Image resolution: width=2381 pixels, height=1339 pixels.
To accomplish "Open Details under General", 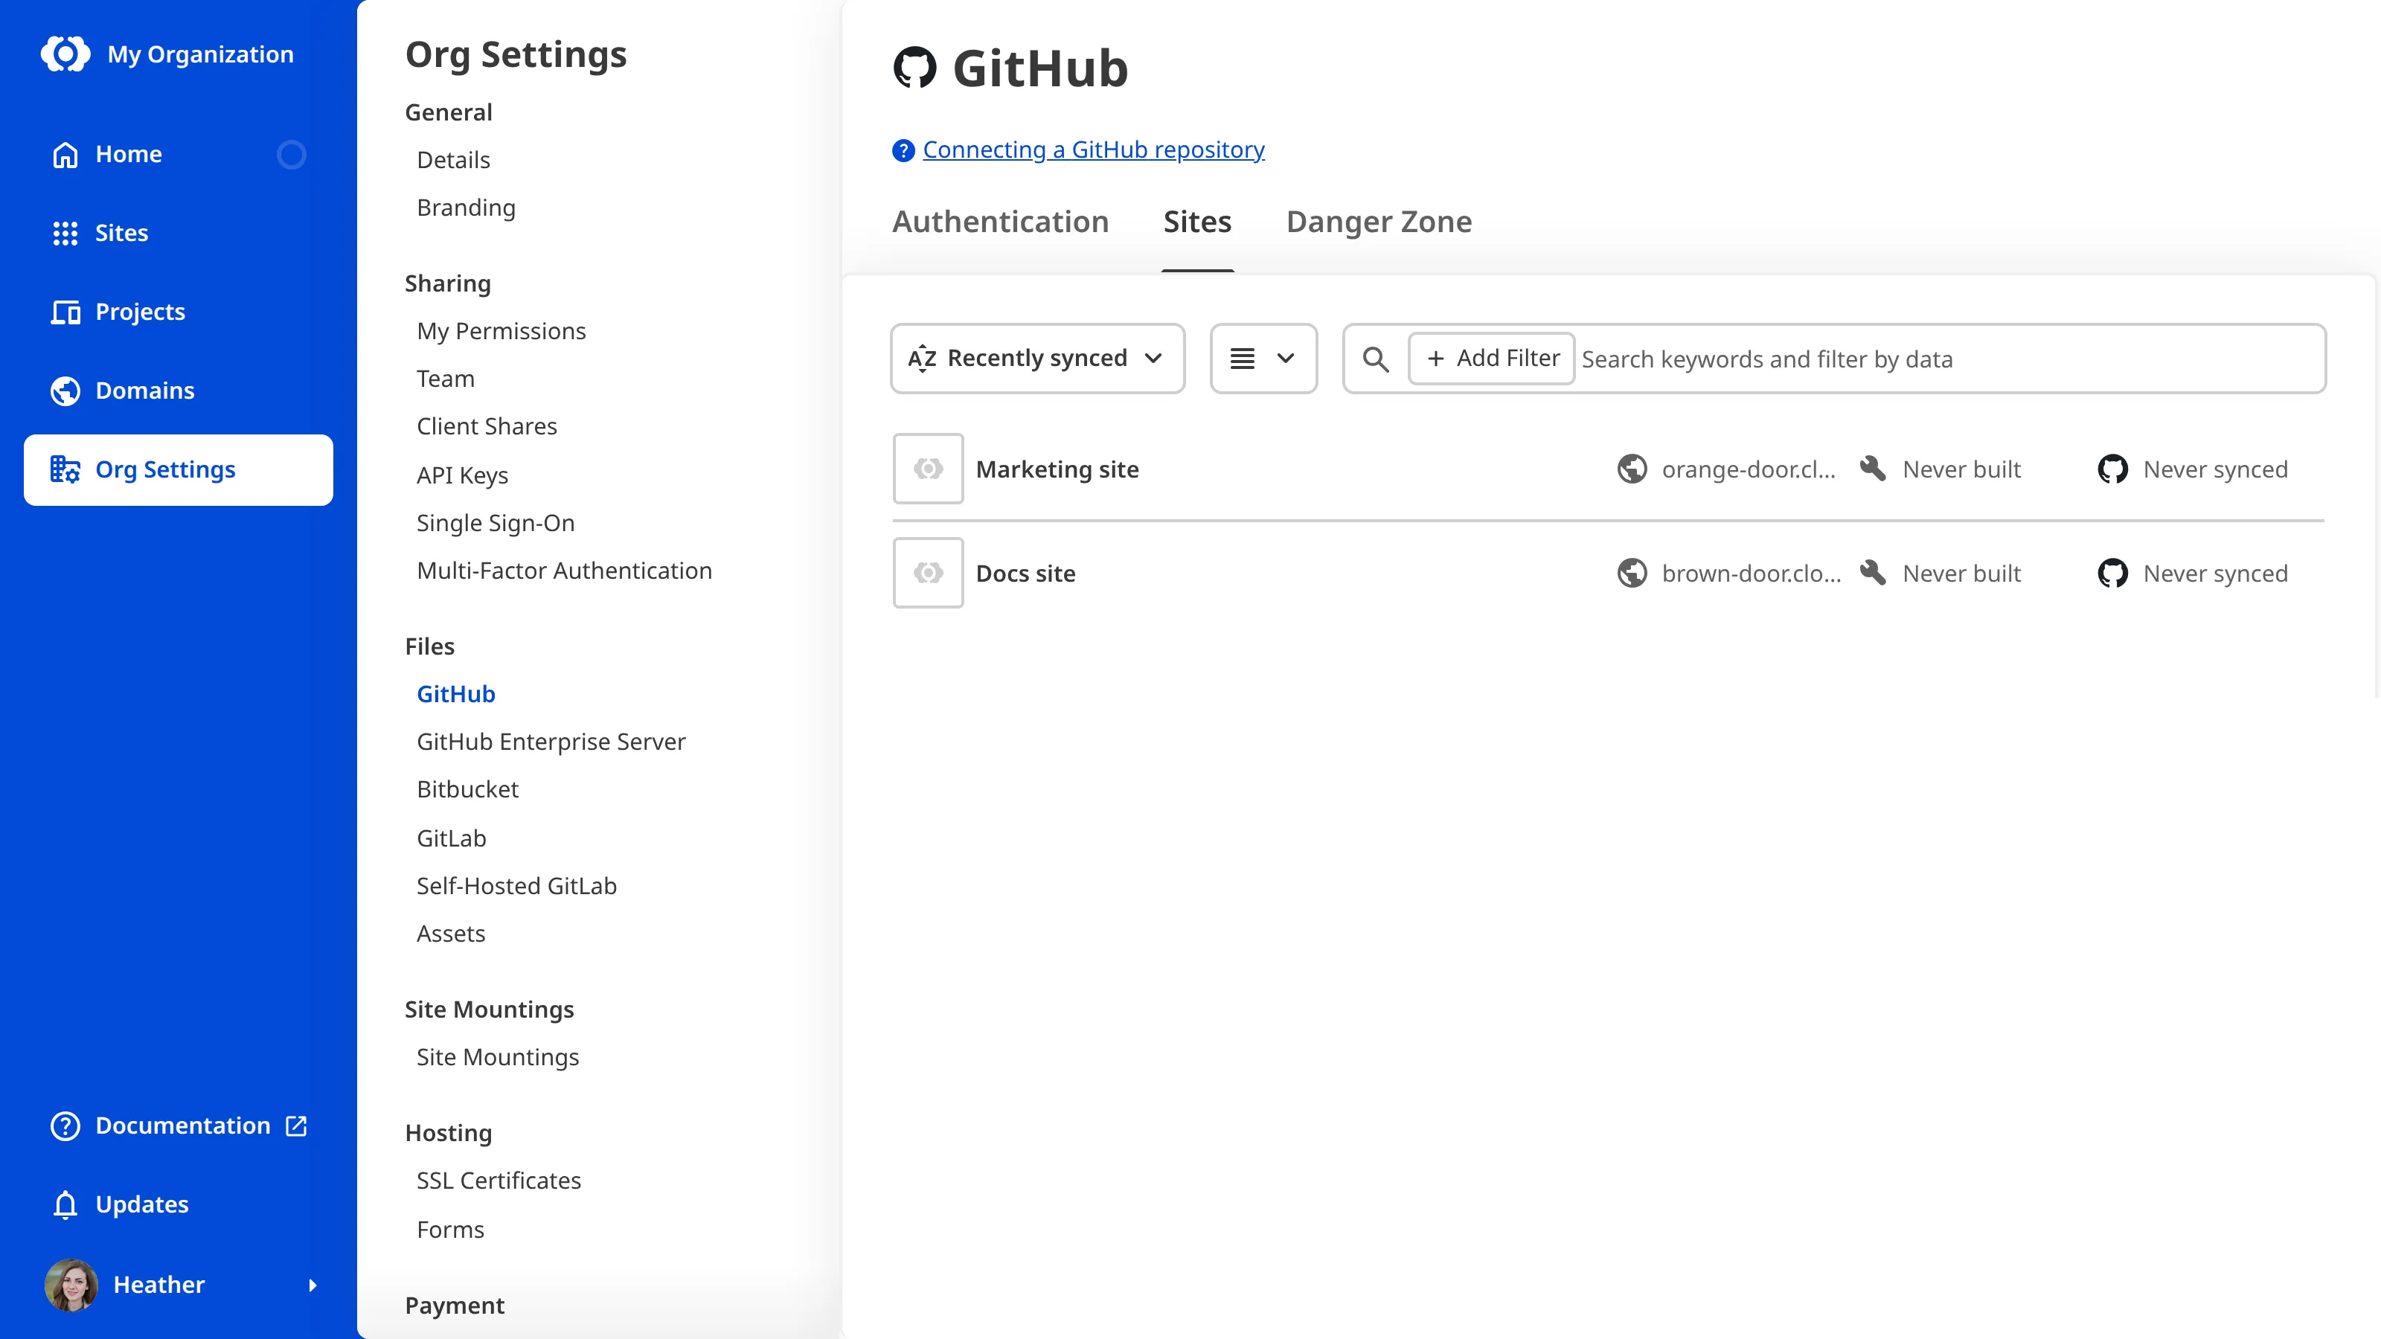I will pos(453,160).
